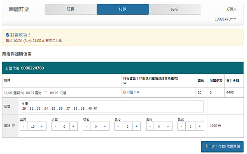This screenshot has height=154, width=247.
Task: Click the 下一步：付款/取票資訊 button
Action: (x=222, y=146)
